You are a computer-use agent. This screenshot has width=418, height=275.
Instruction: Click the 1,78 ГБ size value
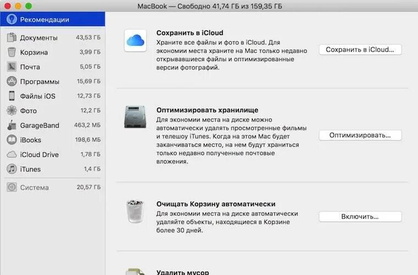click(x=91, y=154)
